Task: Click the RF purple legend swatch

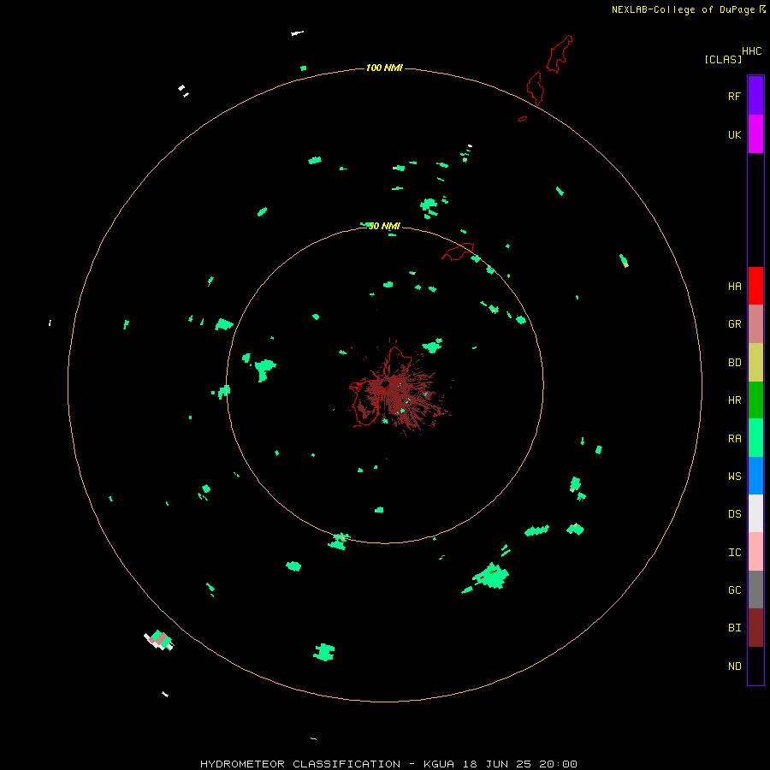Action: (x=755, y=96)
